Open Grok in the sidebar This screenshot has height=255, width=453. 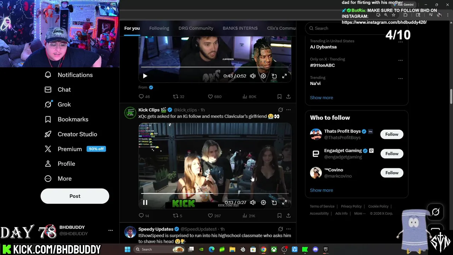58,104
